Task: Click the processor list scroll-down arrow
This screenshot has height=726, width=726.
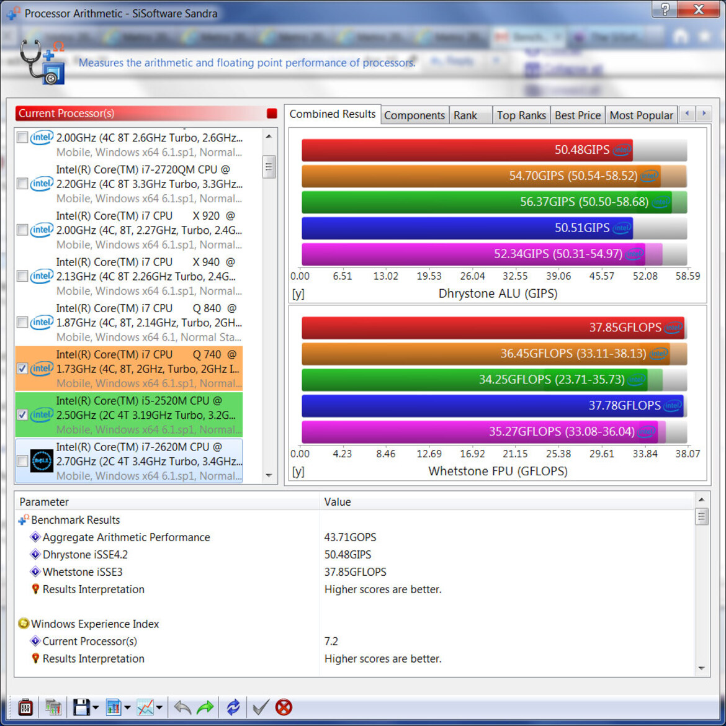Action: point(269,475)
